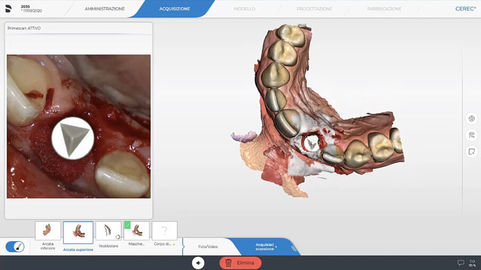The image size is (481, 270).
Task: Open the top circular view tool icon
Action: coord(471,118)
